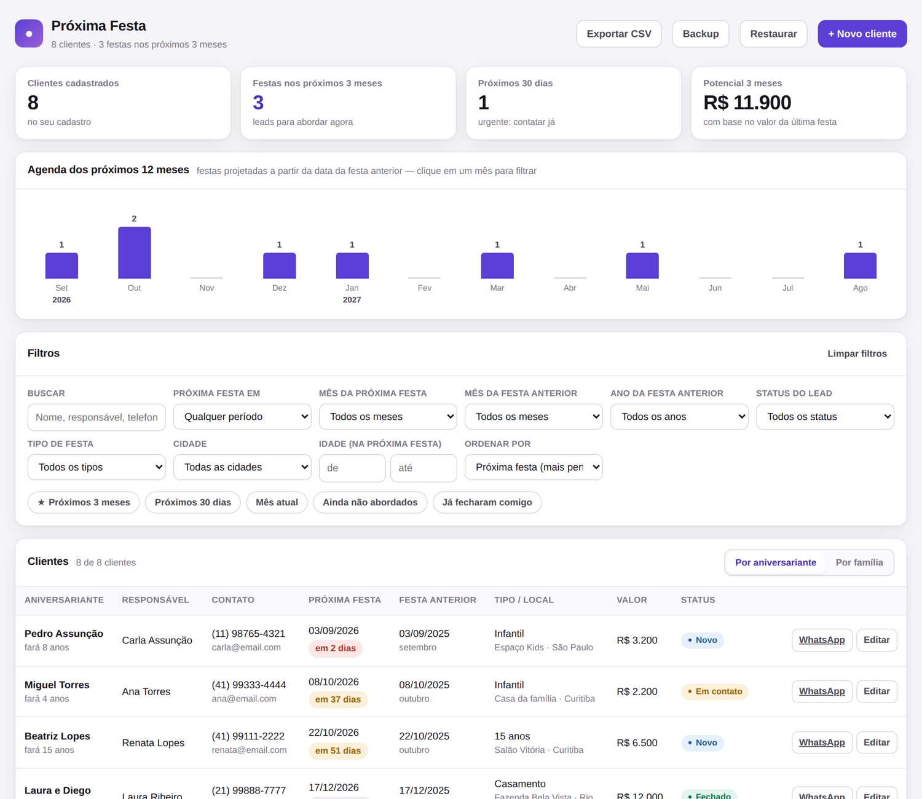Edit the Beatriz Lopes client row
This screenshot has width=922, height=799.
(x=877, y=742)
